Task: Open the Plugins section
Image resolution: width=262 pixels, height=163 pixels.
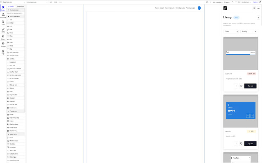Action: (x=3, y=37)
